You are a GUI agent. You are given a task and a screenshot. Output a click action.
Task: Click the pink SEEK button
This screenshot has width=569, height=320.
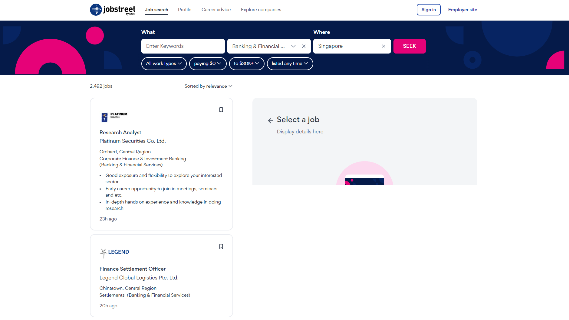(x=409, y=46)
